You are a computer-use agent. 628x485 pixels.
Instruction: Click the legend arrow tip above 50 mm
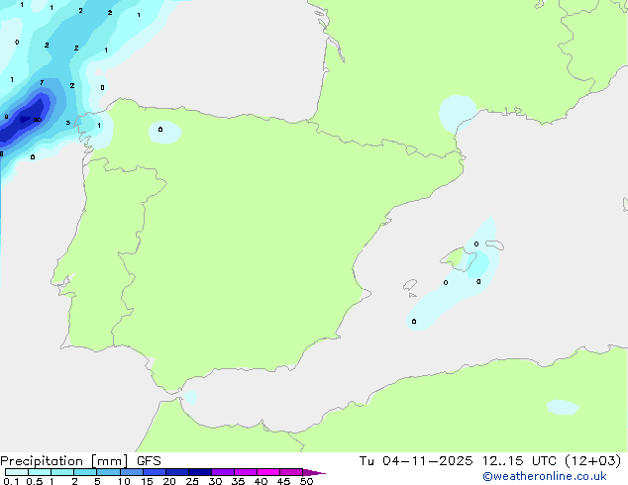coord(314,472)
